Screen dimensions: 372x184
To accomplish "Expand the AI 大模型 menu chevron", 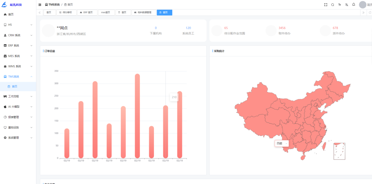I will coord(31,107).
